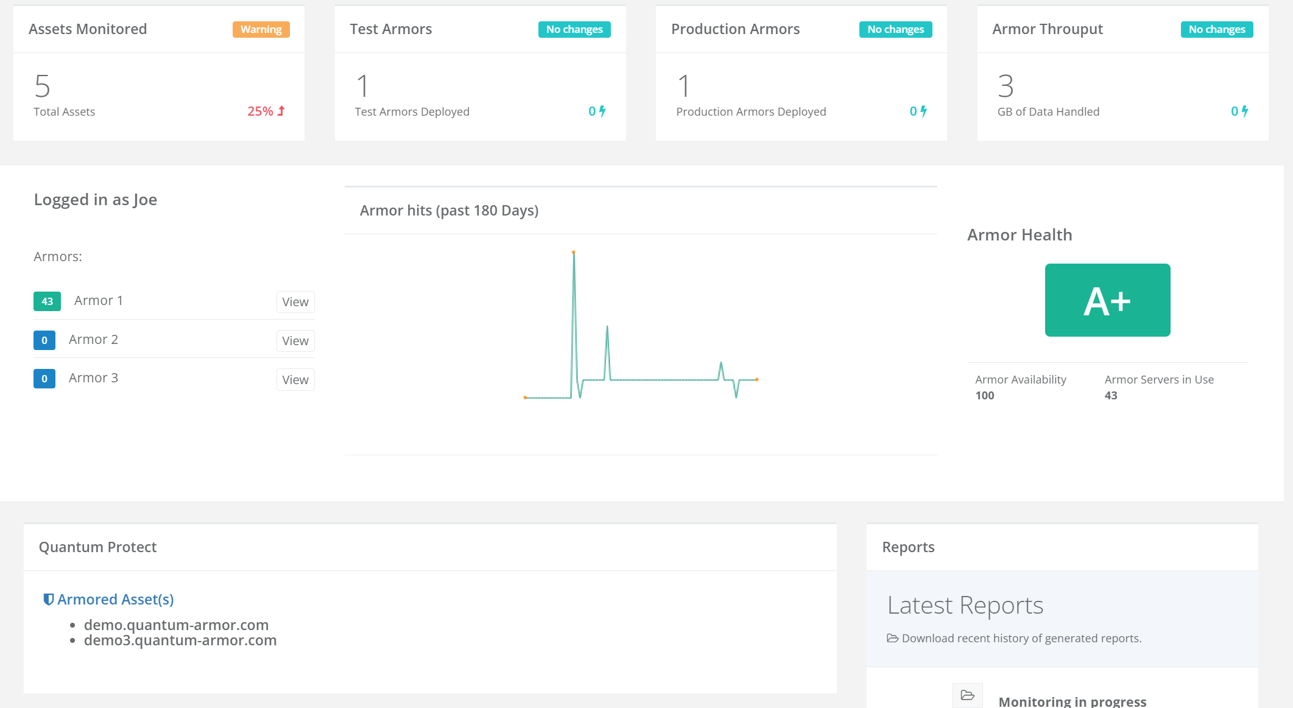Click the red up-arrow icon beside 25%
Viewport: 1293px width, 708px height.
tap(281, 111)
